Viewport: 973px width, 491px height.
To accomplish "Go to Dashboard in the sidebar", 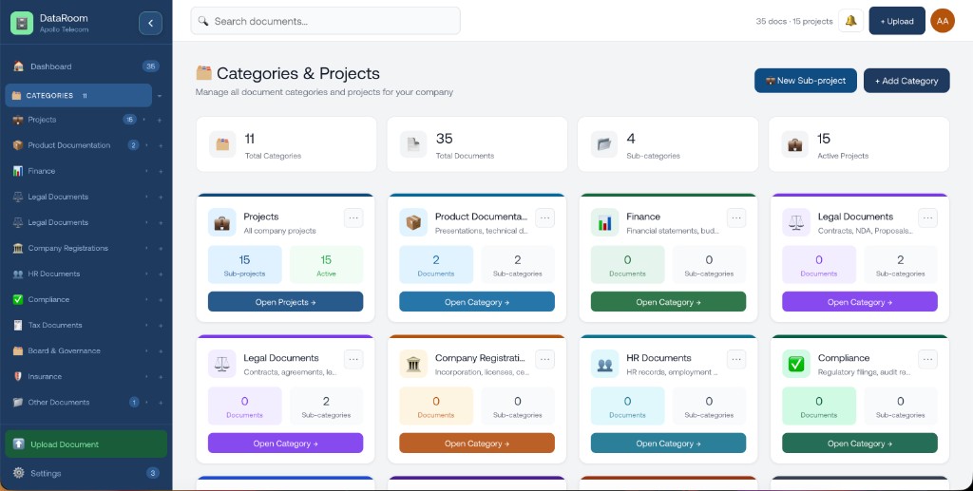I will [x=86, y=66].
